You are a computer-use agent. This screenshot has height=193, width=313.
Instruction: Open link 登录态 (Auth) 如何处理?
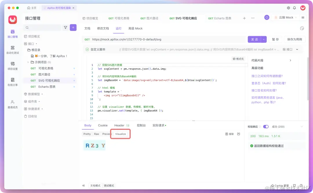point(268,83)
